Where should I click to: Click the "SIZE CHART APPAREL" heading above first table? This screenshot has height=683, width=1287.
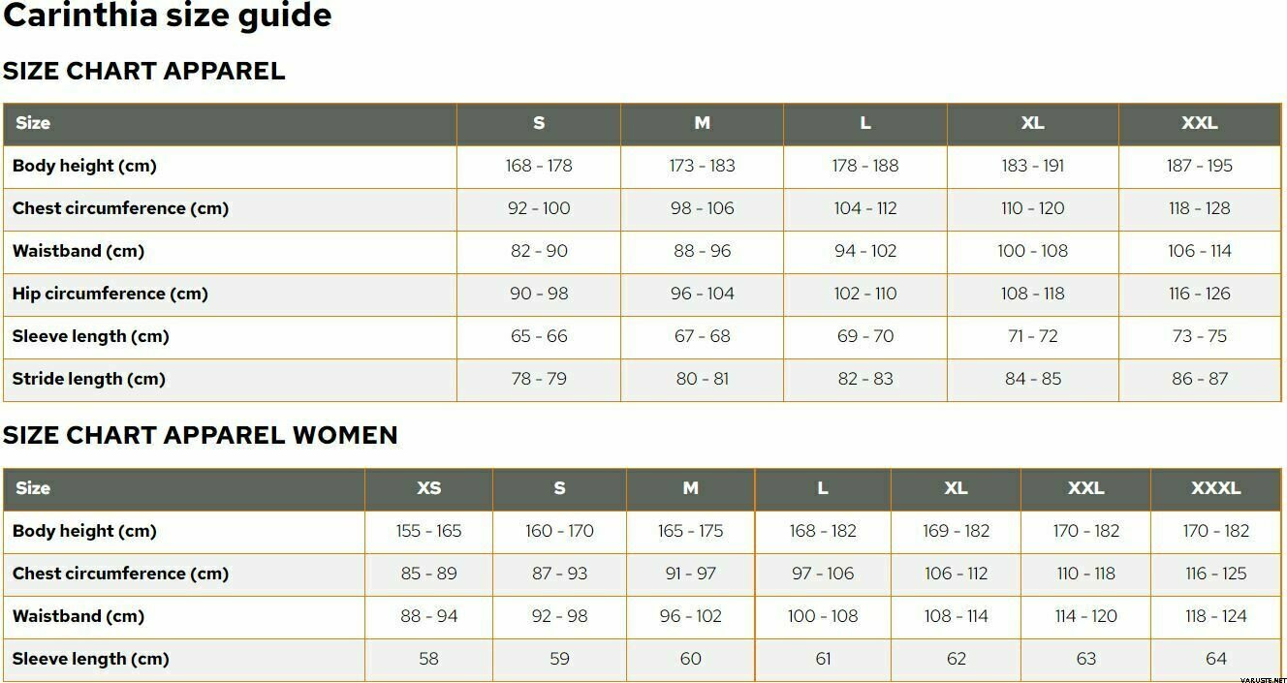click(143, 71)
